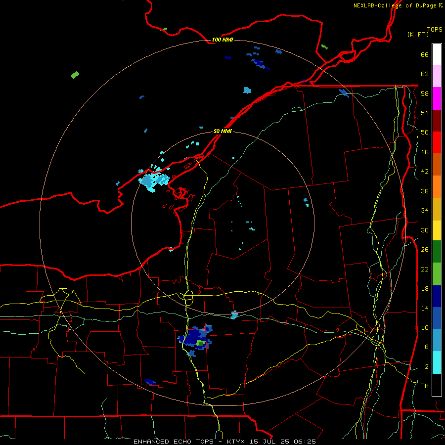Select the magenta legend swatch

point(437,98)
